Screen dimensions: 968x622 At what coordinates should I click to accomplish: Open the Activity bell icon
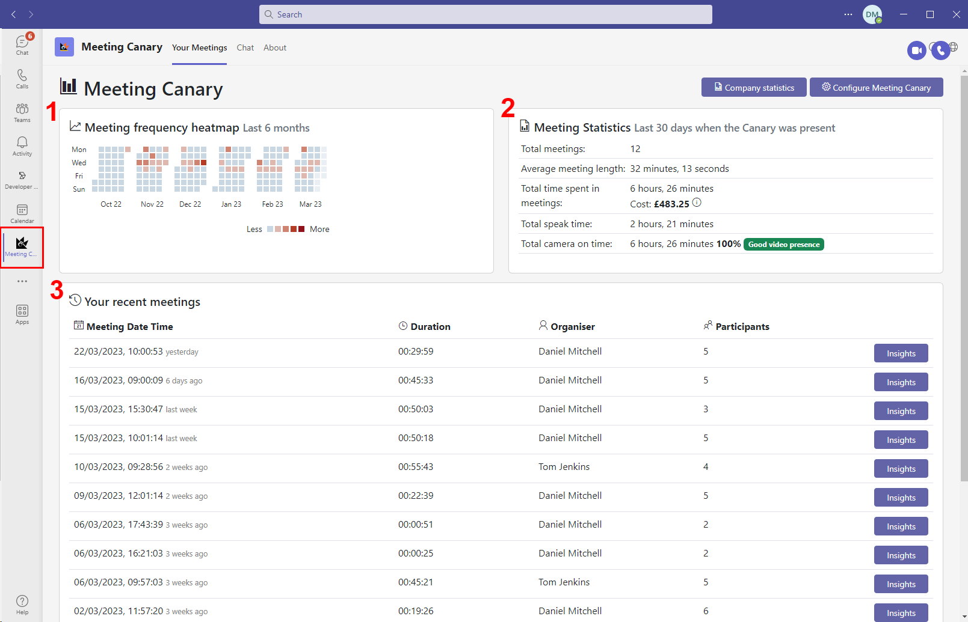pyautogui.click(x=22, y=145)
